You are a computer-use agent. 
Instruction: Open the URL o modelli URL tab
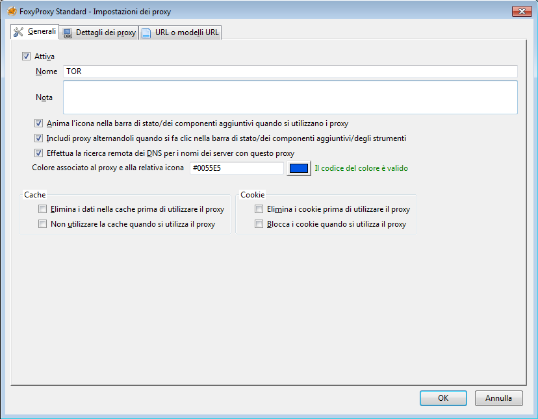(x=181, y=32)
